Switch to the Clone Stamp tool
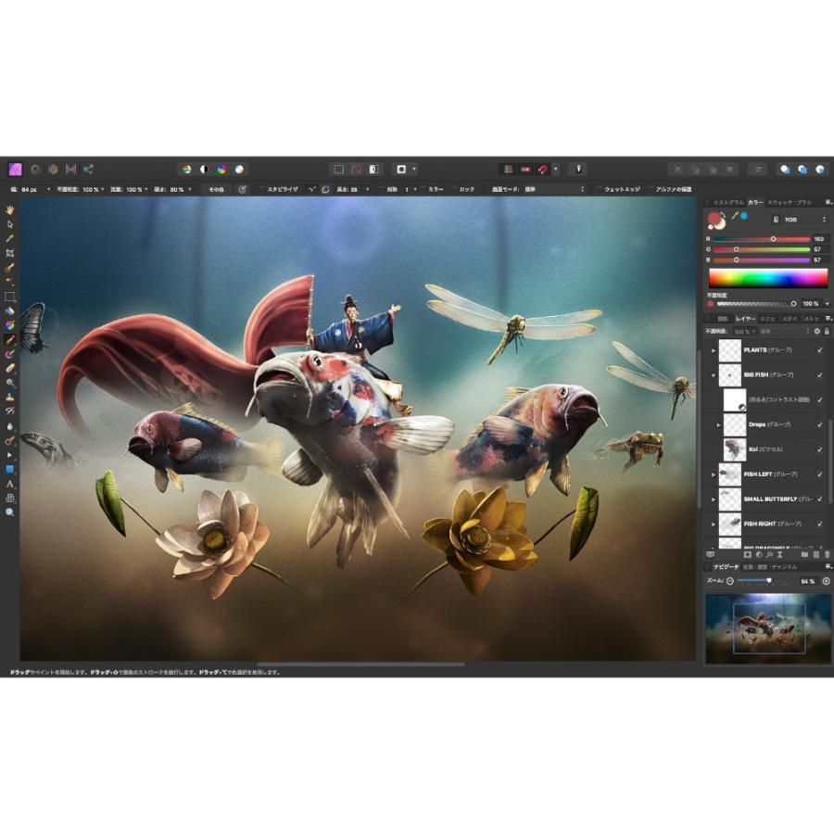The image size is (834, 834). tap(10, 397)
